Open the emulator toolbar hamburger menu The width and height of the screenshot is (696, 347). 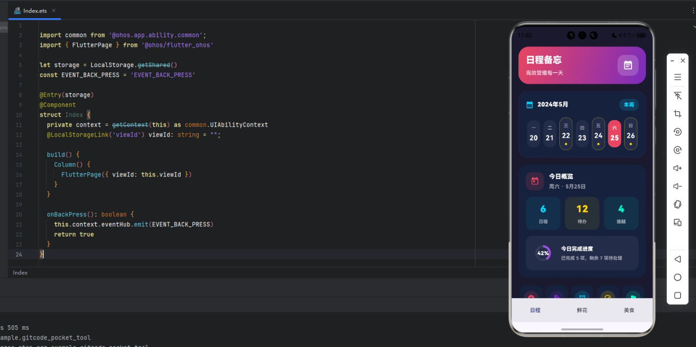click(x=678, y=77)
